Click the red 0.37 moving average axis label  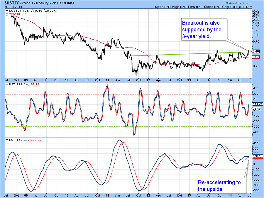tap(256, 57)
